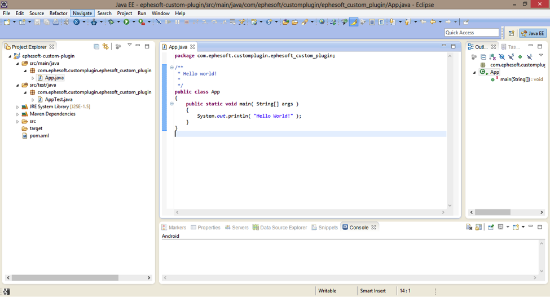Image resolution: width=550 pixels, height=297 pixels.
Task: Click the Show Whitespace Characters pilcrow icon
Action: coord(381,22)
